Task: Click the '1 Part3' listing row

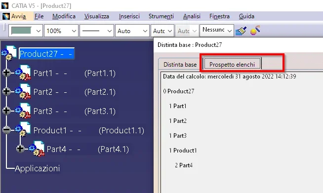Action: [178, 136]
